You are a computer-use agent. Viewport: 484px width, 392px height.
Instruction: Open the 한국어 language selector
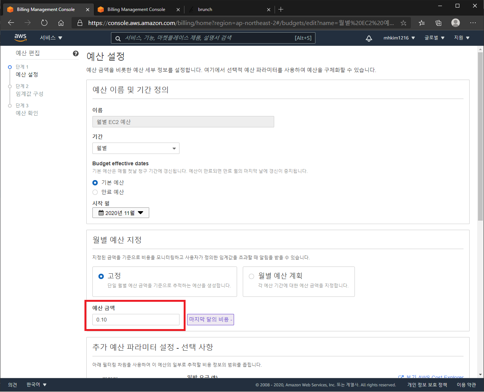pos(36,384)
